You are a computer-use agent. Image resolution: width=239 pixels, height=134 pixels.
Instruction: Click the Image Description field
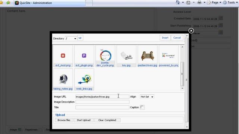(102, 102)
